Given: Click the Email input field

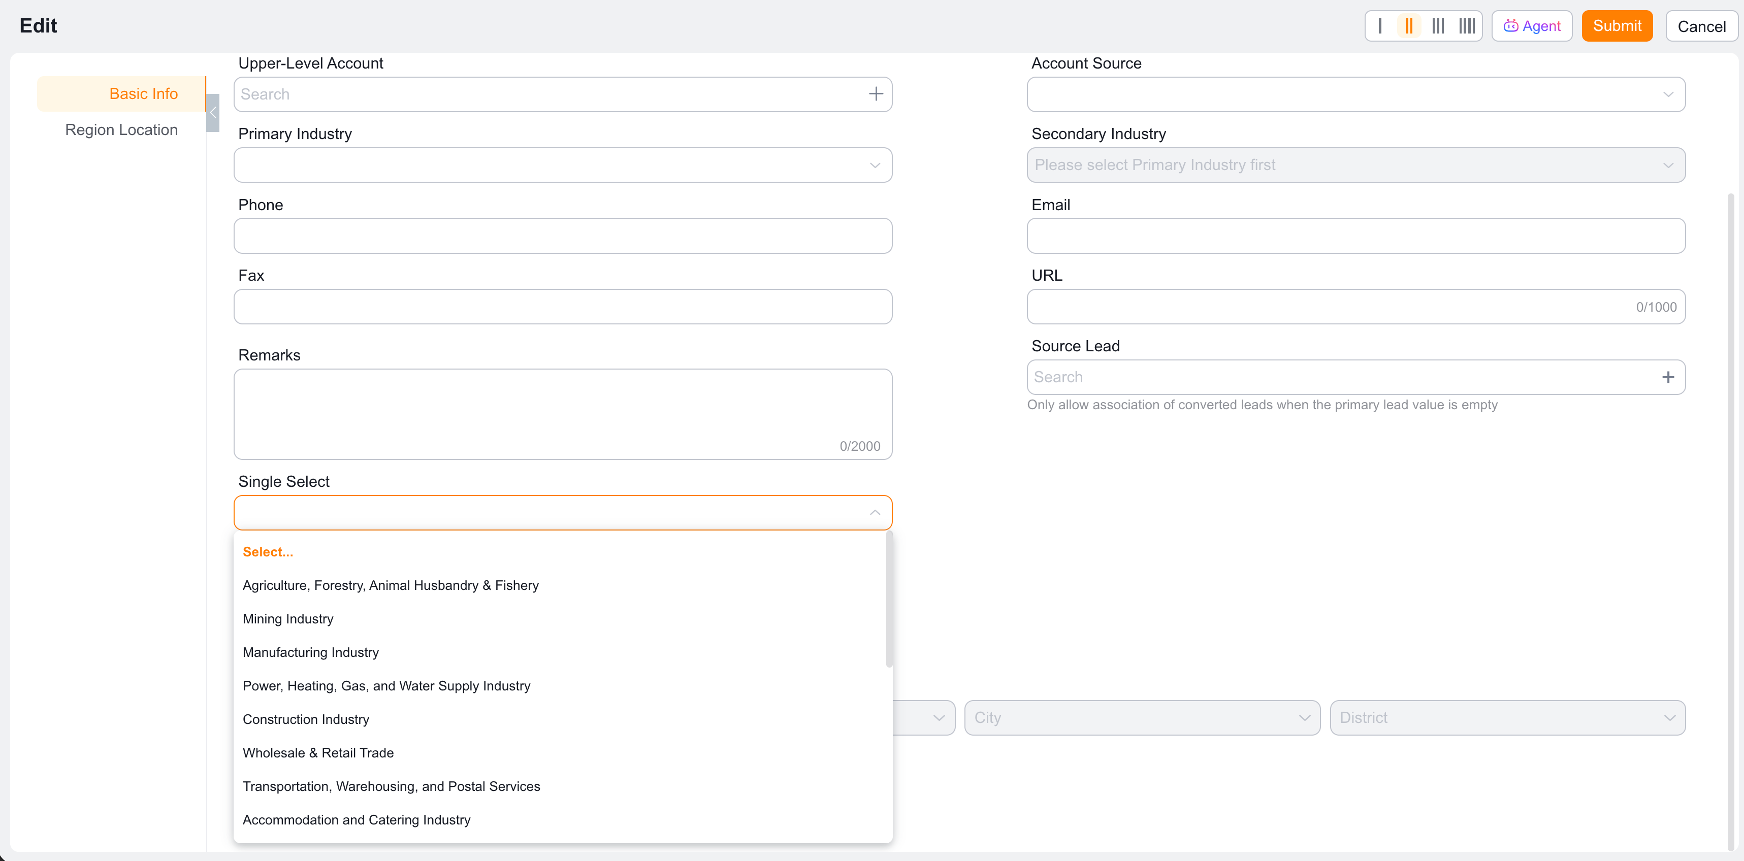Looking at the screenshot, I should tap(1356, 236).
